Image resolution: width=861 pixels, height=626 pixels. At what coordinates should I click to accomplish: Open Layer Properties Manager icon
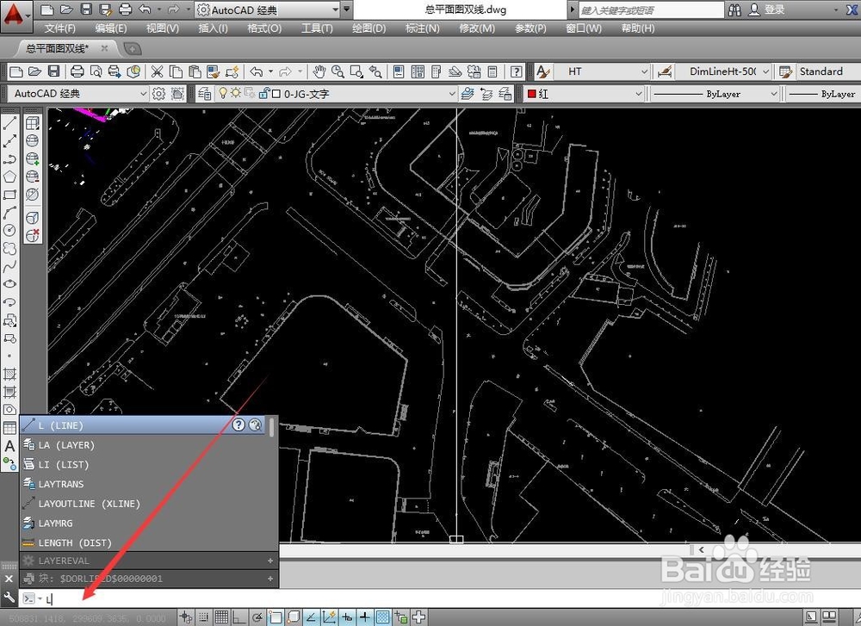(204, 94)
